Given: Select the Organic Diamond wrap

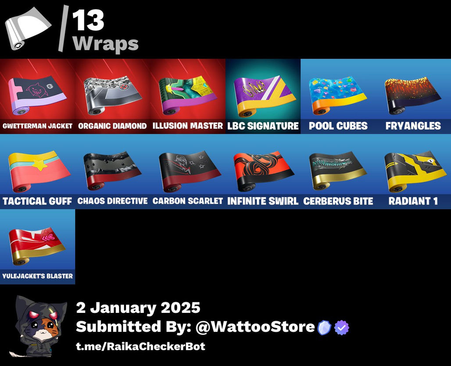Looking at the screenshot, I should click(x=112, y=96).
